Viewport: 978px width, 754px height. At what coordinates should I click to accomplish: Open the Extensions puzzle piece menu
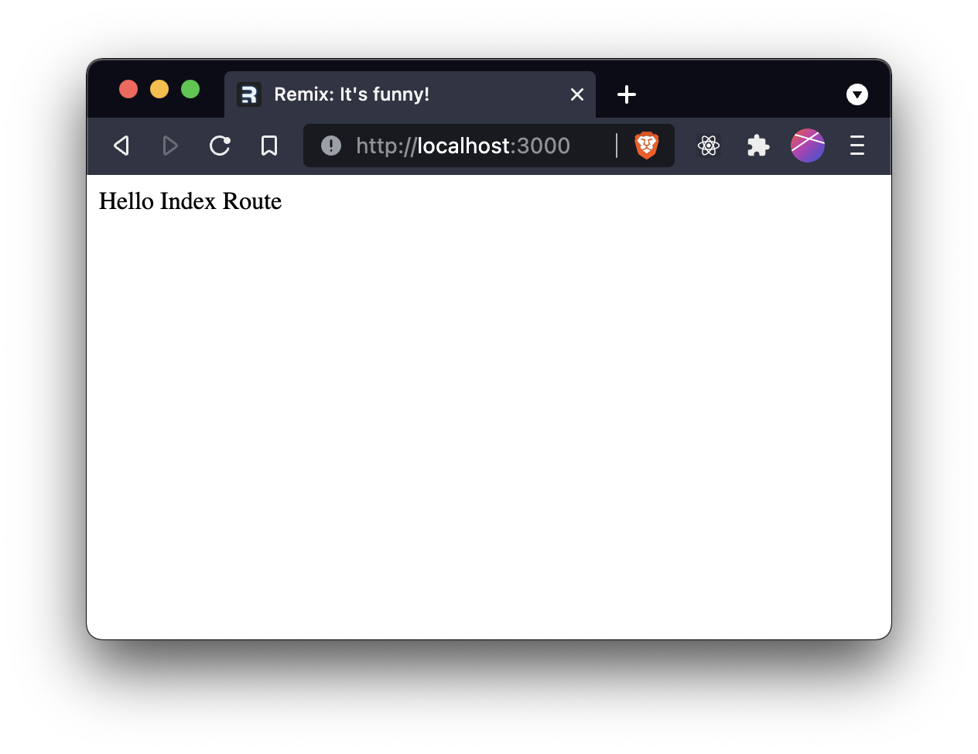[758, 146]
